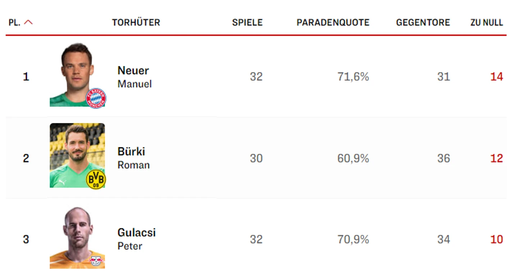Sort table by Torhüter column

136,23
